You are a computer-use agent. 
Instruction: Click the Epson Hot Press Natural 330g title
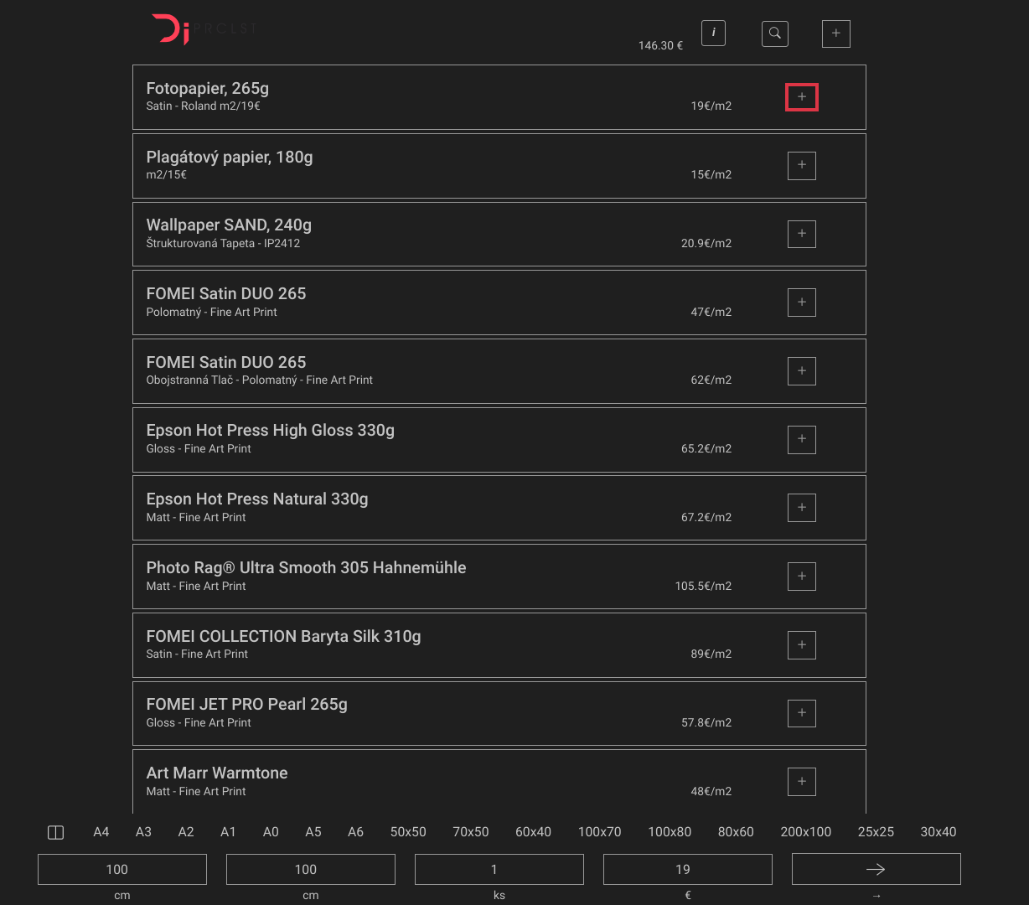(x=257, y=499)
